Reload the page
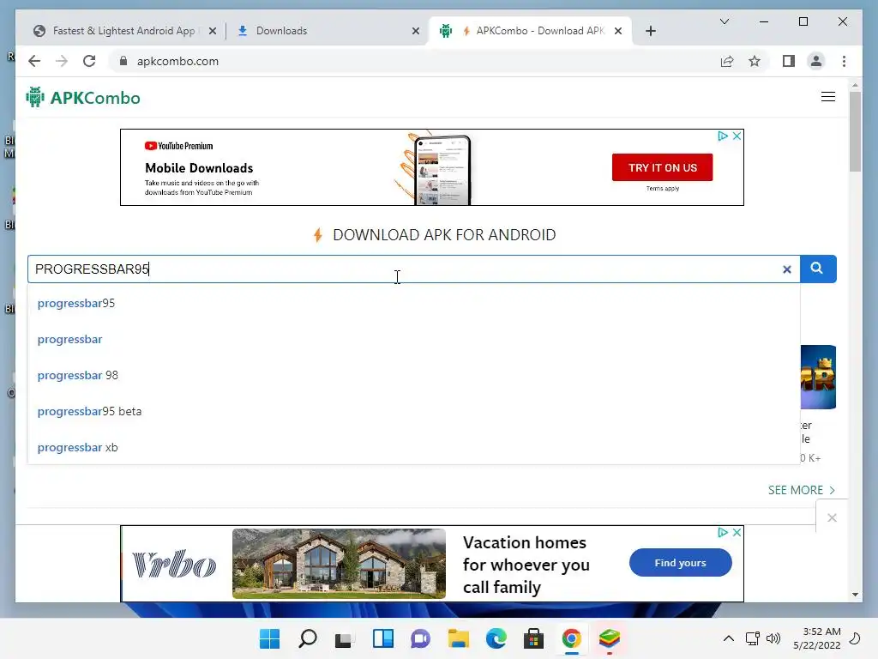The width and height of the screenshot is (878, 659). 89,61
